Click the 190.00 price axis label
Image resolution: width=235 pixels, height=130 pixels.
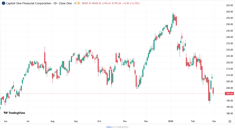[230, 101]
